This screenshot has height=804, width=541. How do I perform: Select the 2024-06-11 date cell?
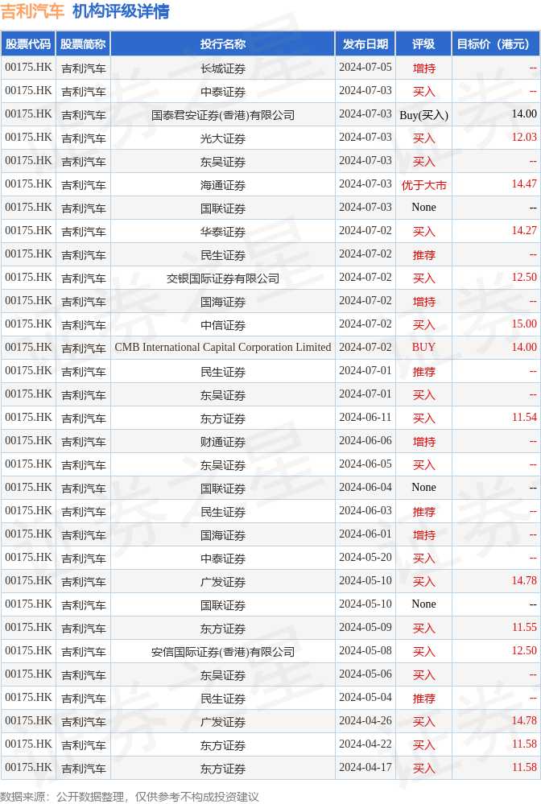365,418
